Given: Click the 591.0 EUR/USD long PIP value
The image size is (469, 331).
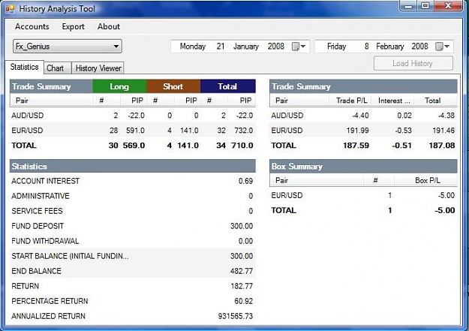Looking at the screenshot, I should 135,131.
